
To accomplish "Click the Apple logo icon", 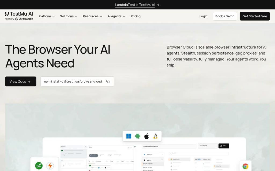I will coord(146,136).
